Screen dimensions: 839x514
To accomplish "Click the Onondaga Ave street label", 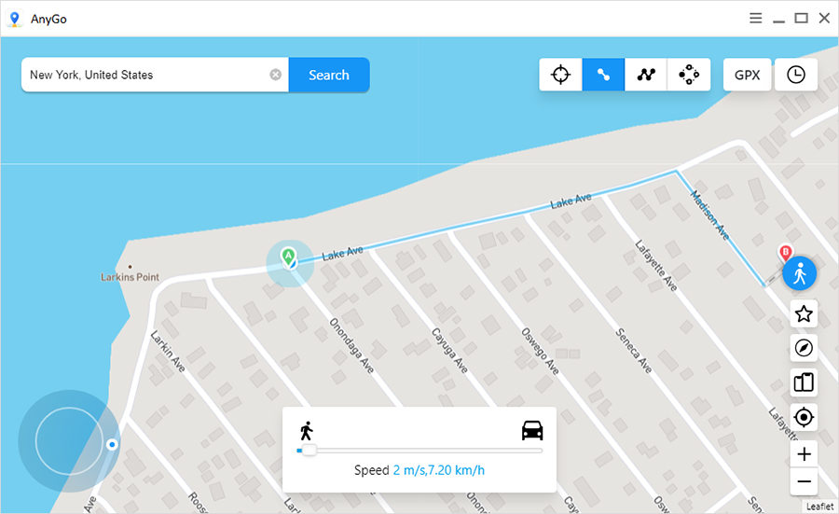I will (x=351, y=346).
